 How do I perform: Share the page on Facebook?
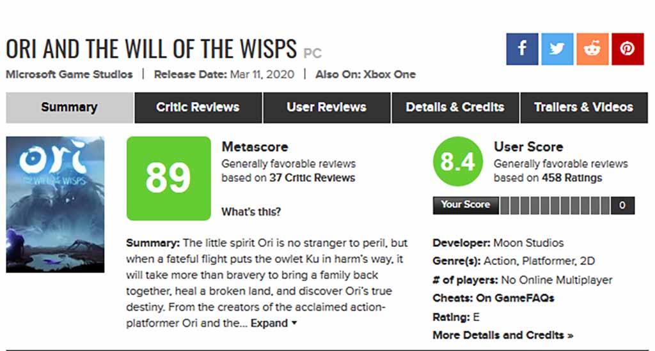point(522,49)
